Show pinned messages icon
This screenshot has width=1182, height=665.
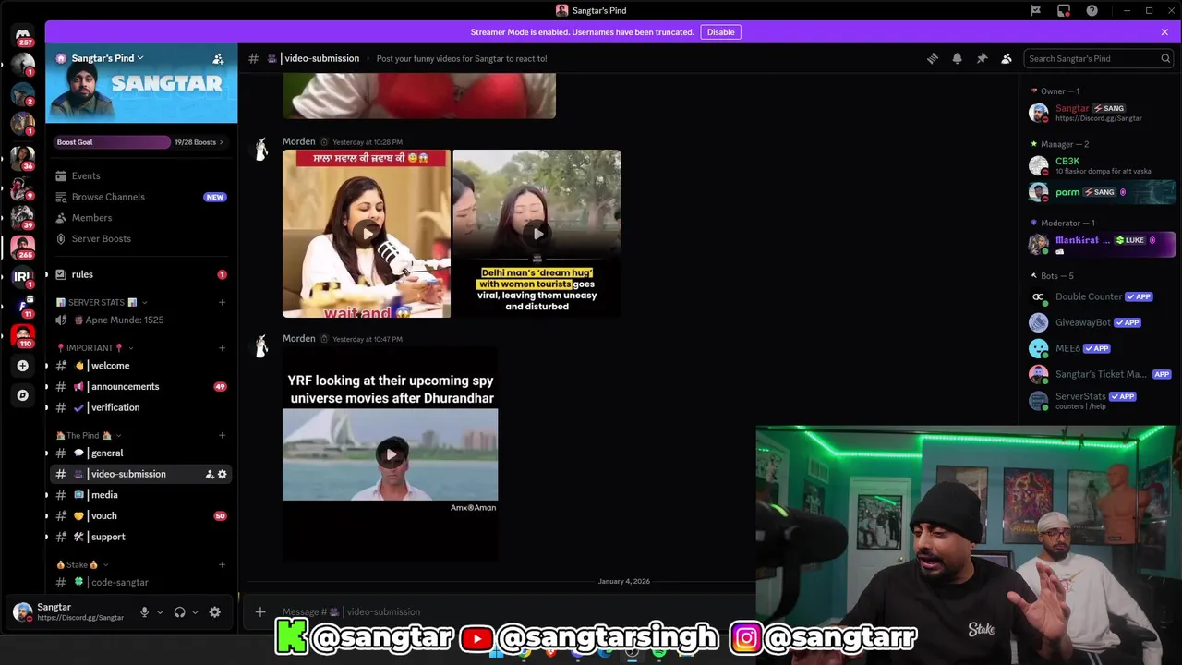(982, 58)
